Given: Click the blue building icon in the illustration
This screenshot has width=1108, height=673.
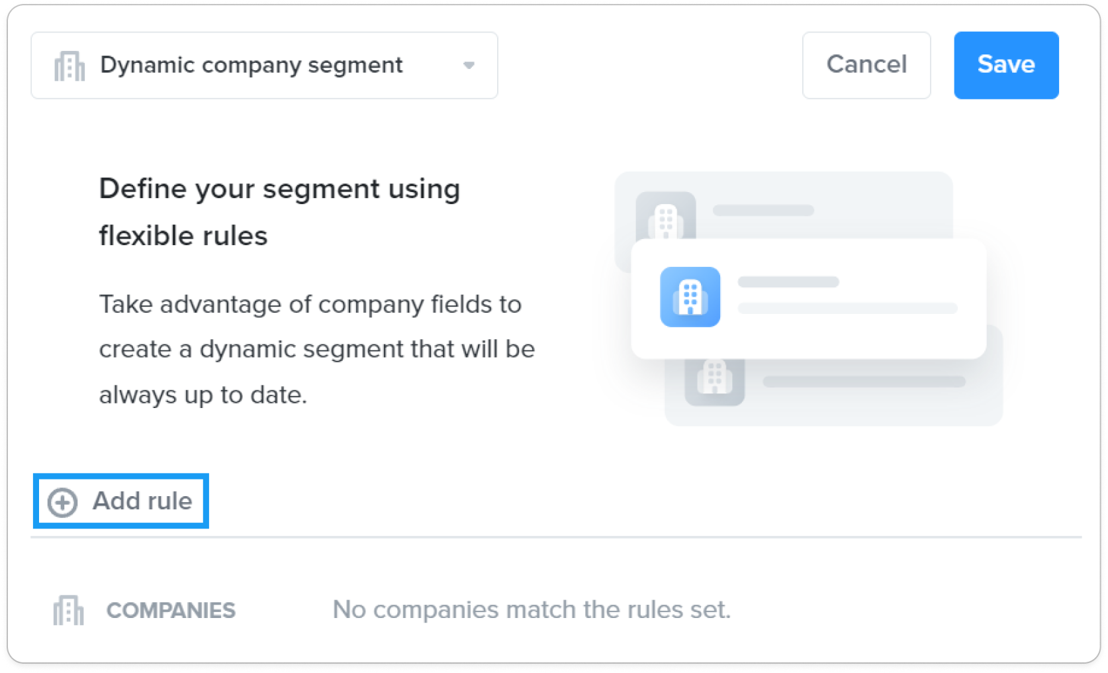Looking at the screenshot, I should (x=690, y=297).
